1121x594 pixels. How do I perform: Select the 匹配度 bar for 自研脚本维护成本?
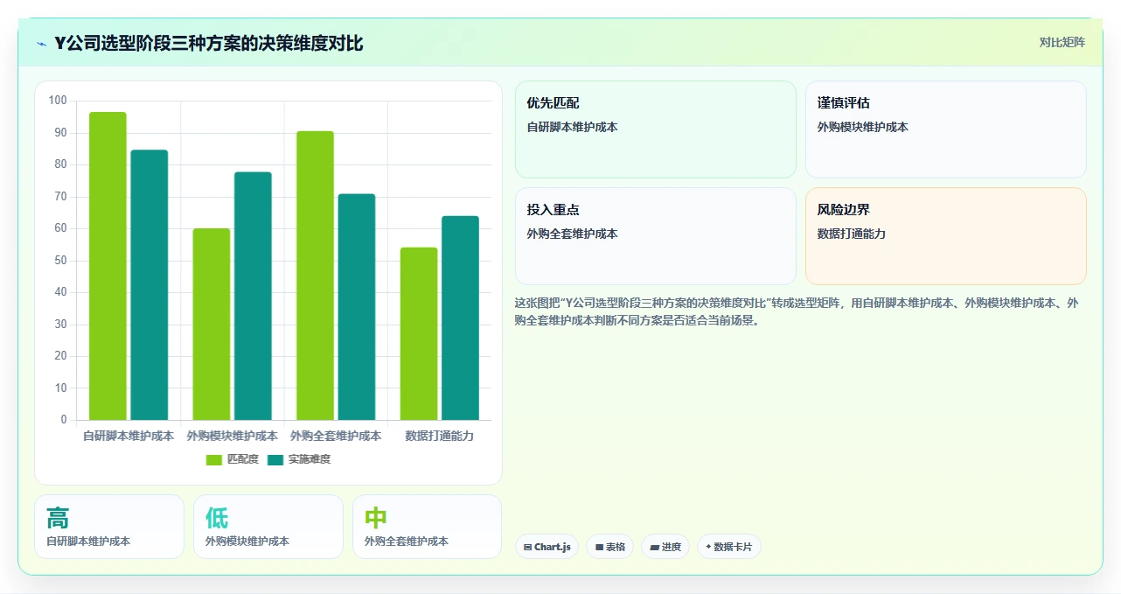point(108,266)
